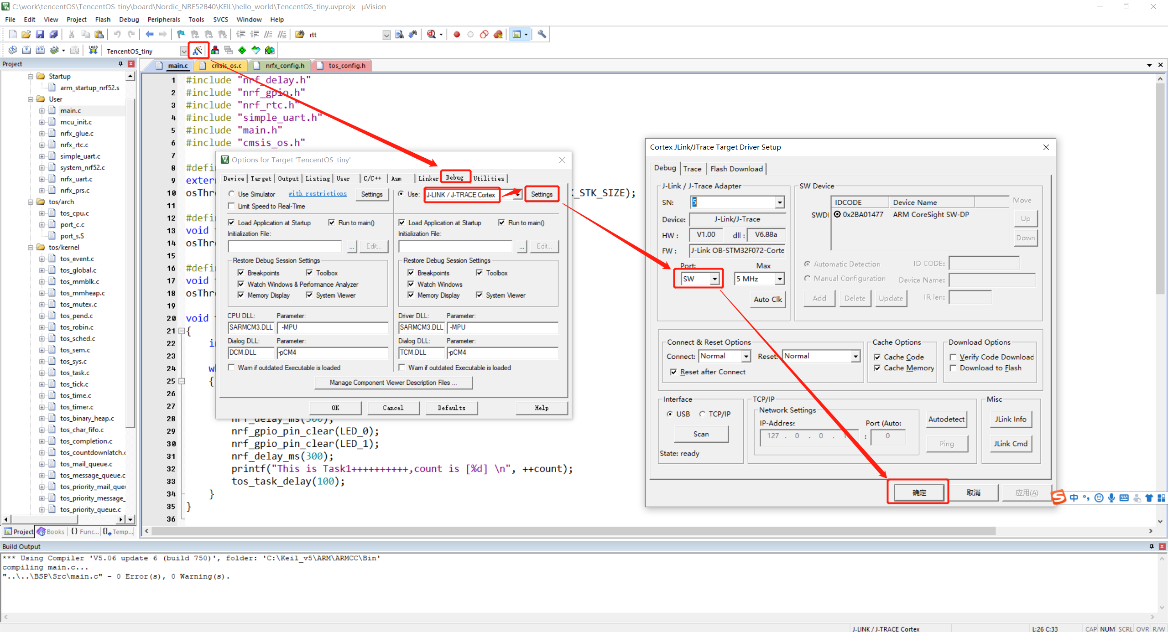This screenshot has width=1168, height=632.
Task: Open the Flash menu
Action: click(x=103, y=19)
